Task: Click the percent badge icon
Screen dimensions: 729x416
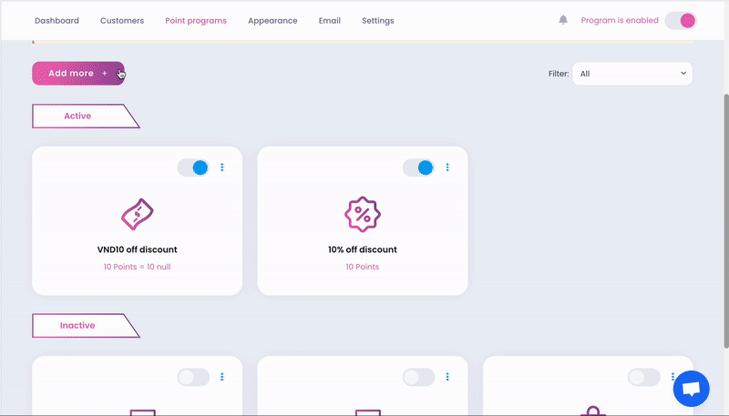Action: tap(363, 214)
